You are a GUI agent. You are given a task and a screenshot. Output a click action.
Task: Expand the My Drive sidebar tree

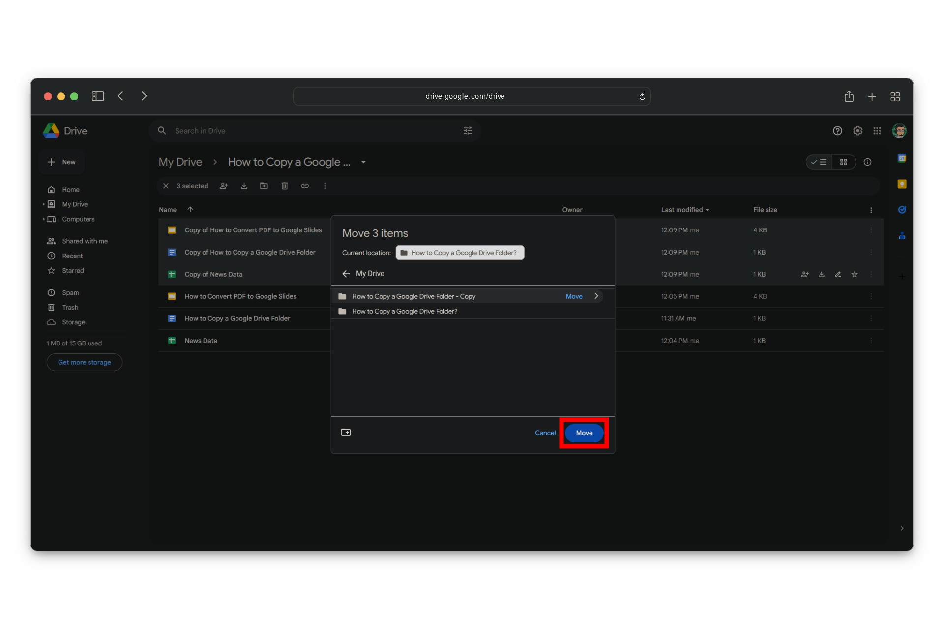click(44, 204)
